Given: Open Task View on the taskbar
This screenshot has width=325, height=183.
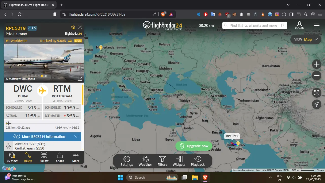Looking at the screenshot, I should coord(184,177).
